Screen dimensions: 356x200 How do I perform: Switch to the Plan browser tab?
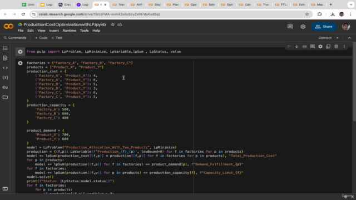173,4
